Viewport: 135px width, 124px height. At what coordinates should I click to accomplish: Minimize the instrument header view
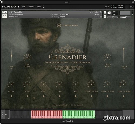coord(132,13)
